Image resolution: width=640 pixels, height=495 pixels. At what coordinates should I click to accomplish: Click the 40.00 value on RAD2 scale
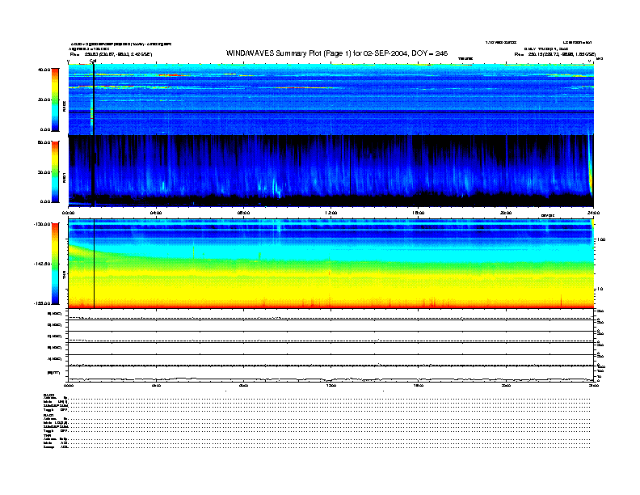[43, 70]
